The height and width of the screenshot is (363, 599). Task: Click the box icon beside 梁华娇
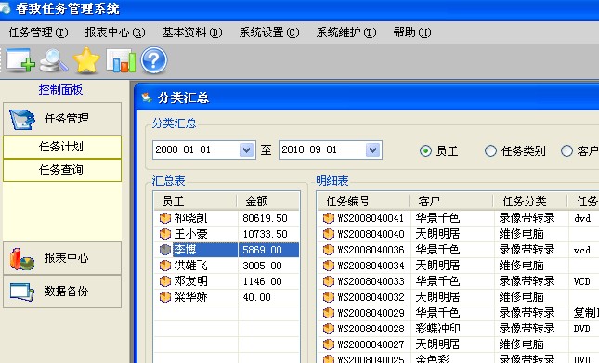165,297
